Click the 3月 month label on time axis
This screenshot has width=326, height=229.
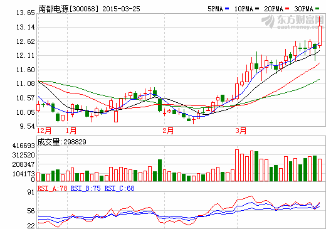[x=241, y=130]
